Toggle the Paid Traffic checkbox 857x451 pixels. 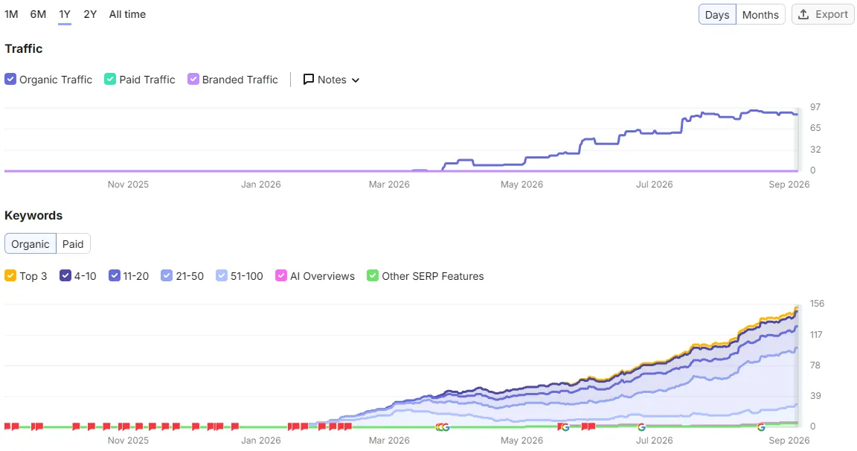pos(110,80)
